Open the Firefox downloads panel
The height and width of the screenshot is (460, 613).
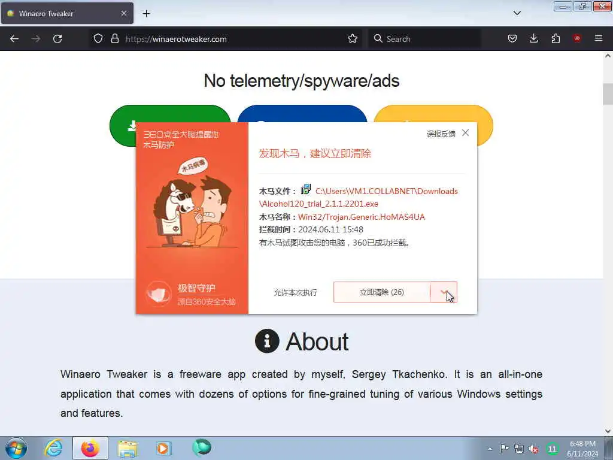533,39
